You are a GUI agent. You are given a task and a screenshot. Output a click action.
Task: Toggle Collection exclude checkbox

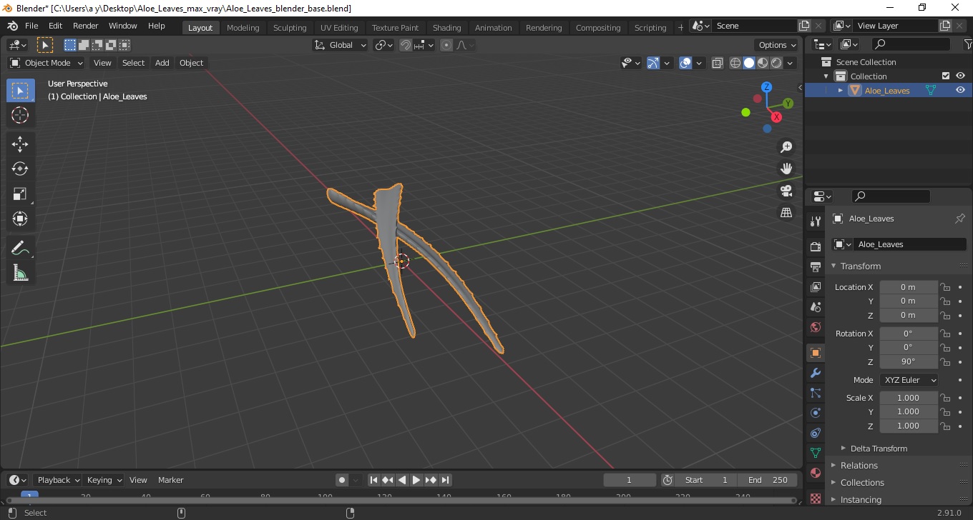click(x=946, y=76)
